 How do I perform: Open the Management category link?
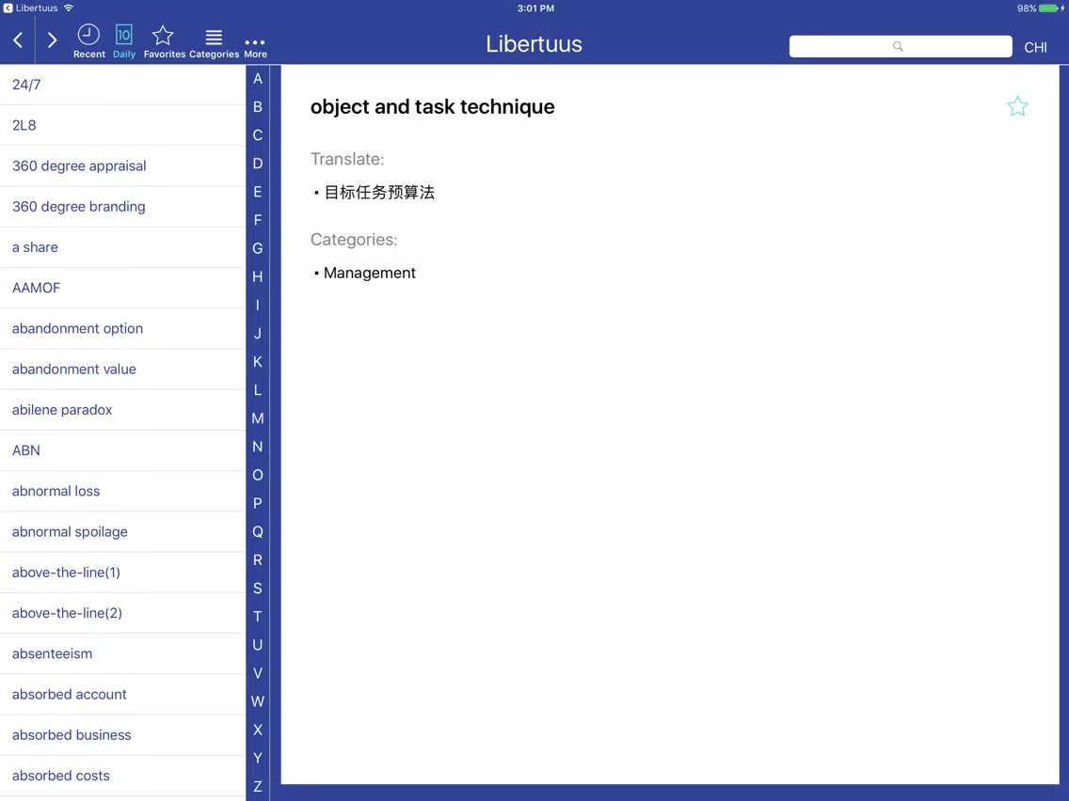(x=370, y=274)
